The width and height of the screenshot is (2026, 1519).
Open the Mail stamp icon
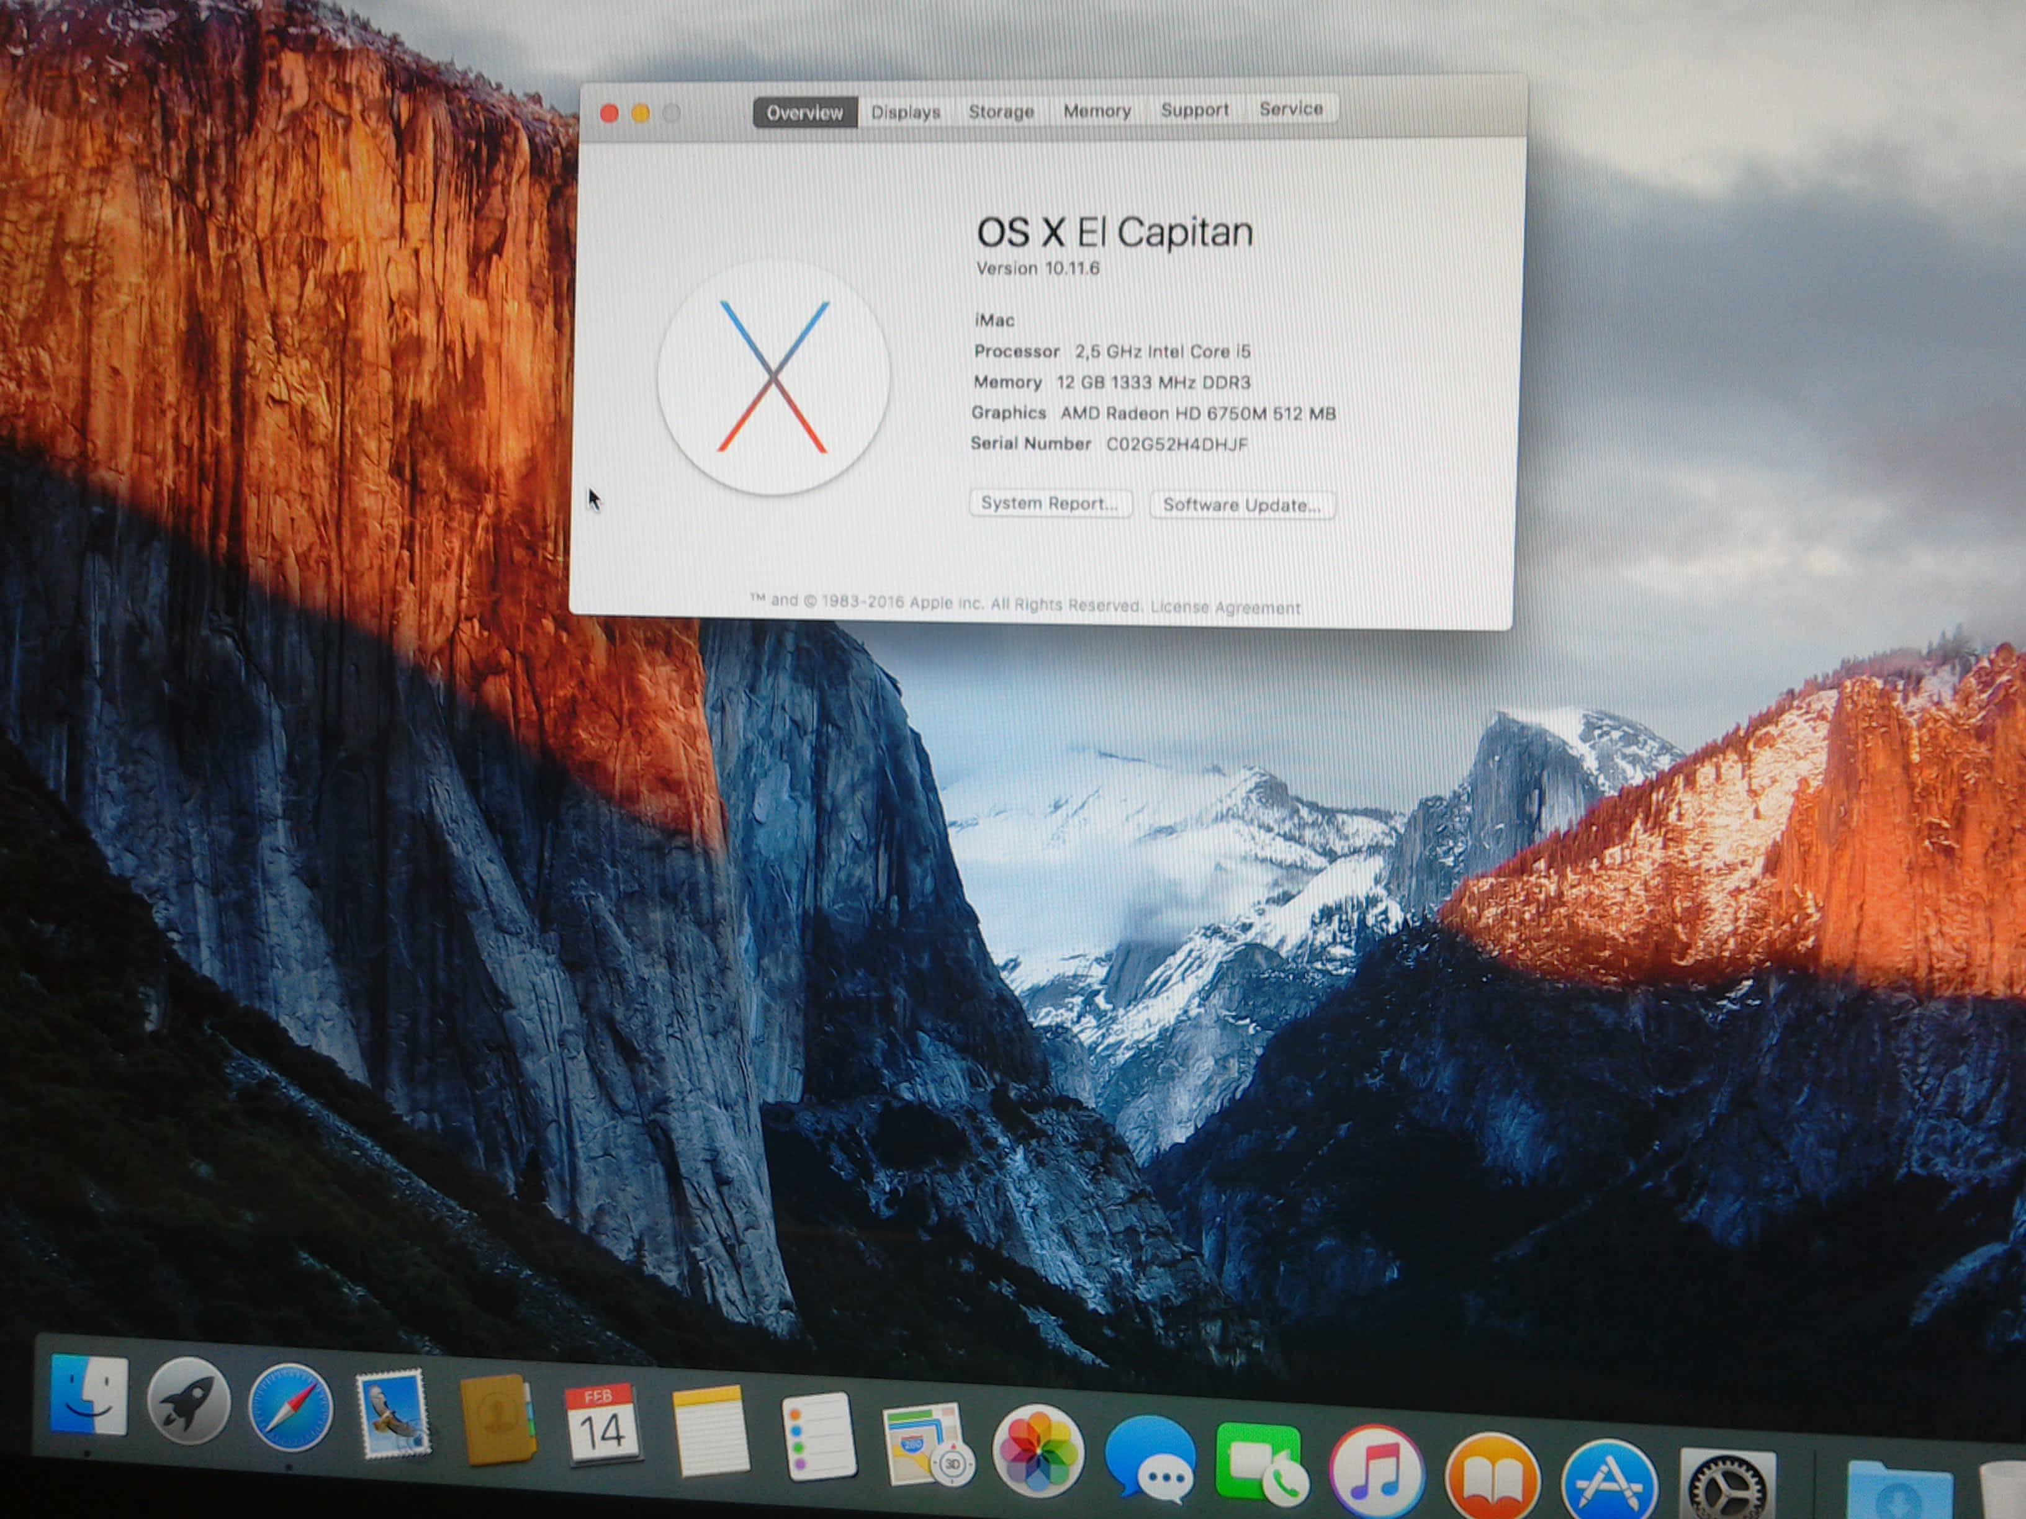tap(394, 1414)
